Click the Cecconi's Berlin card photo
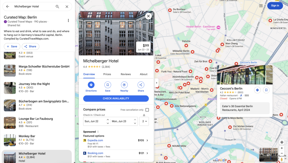288x163 pixels. [x=245, y=75]
